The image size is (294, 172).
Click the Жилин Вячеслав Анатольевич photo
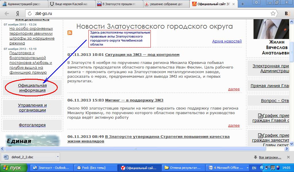(271, 29)
